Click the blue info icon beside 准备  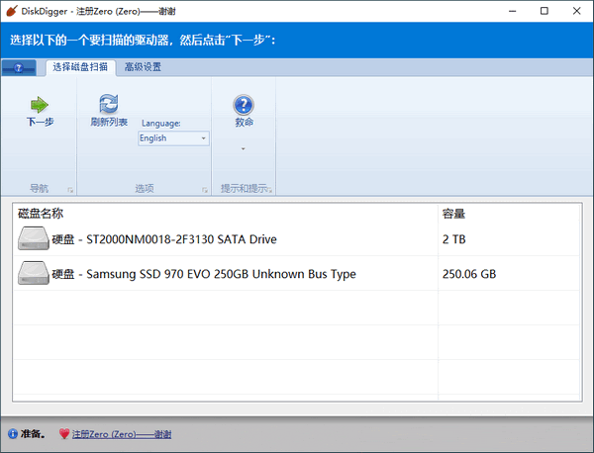click(13, 433)
